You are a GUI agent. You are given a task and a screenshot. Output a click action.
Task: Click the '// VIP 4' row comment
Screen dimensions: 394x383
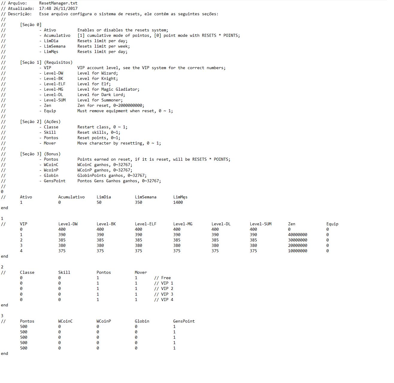pos(164,300)
